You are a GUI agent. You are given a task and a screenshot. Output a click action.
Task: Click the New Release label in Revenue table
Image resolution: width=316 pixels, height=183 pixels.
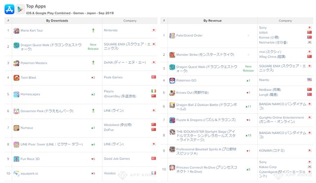[248, 68]
